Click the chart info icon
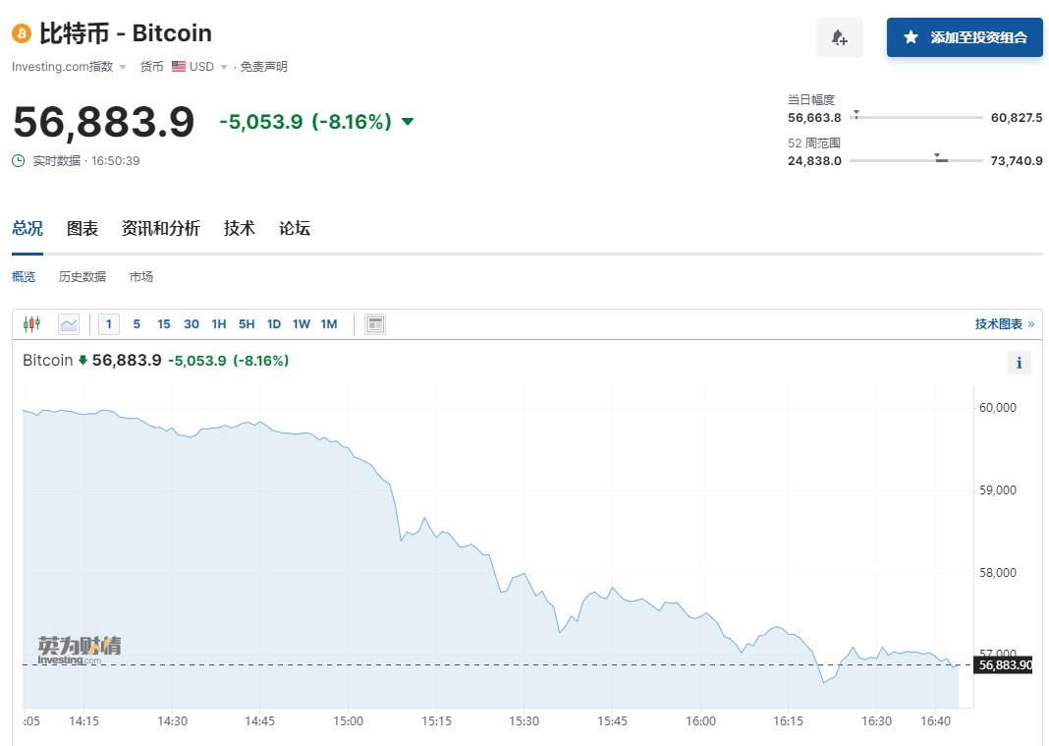The image size is (1049, 746). pyautogui.click(x=1019, y=363)
